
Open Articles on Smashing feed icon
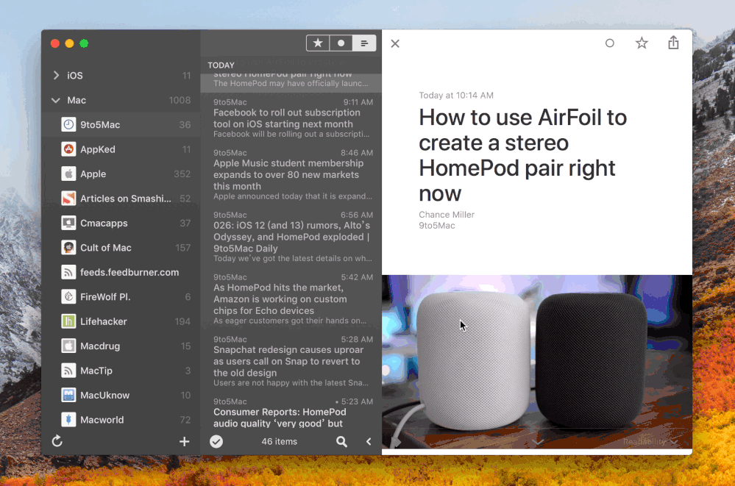tap(68, 199)
